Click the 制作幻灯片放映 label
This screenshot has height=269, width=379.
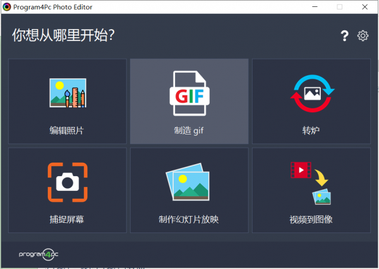(x=188, y=220)
